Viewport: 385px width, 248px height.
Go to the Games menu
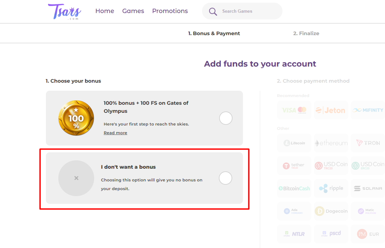coord(133,11)
